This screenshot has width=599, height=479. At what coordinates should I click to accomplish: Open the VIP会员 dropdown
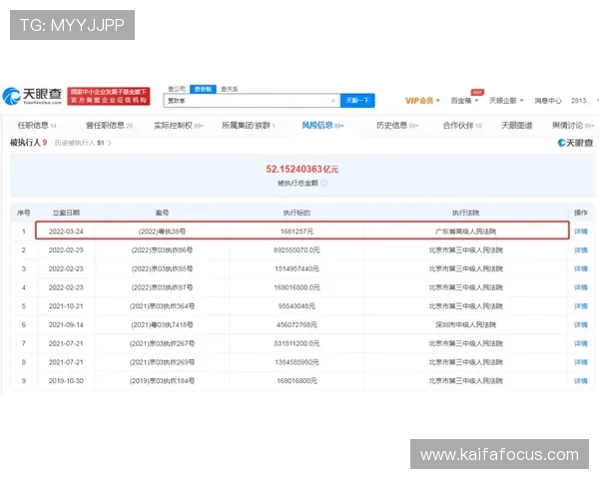tap(421, 101)
